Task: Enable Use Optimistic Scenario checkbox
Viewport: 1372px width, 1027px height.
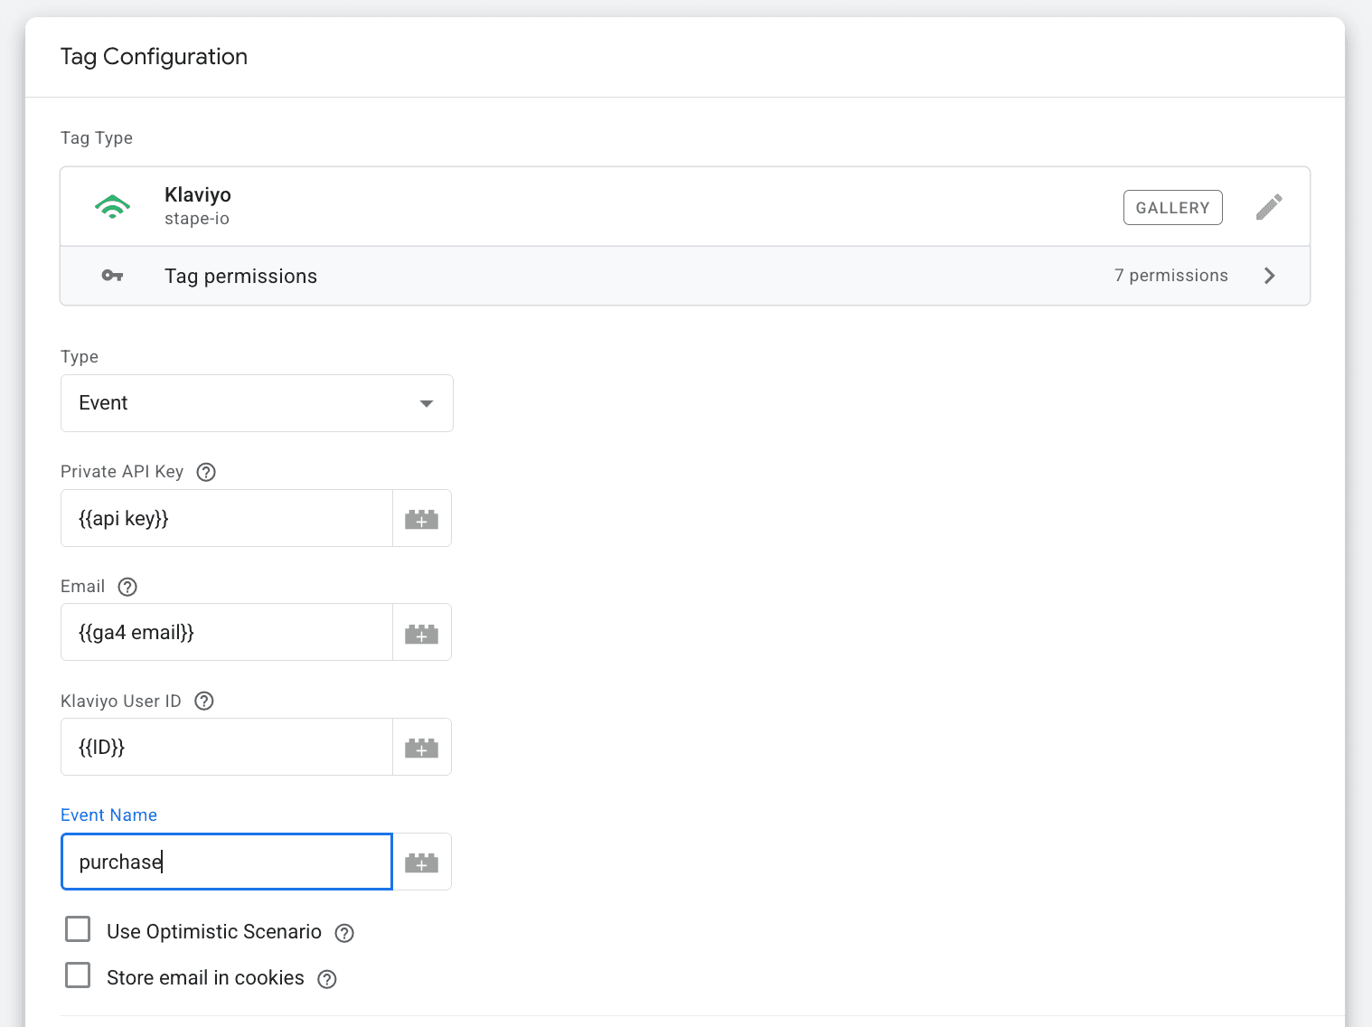Action: (x=79, y=929)
